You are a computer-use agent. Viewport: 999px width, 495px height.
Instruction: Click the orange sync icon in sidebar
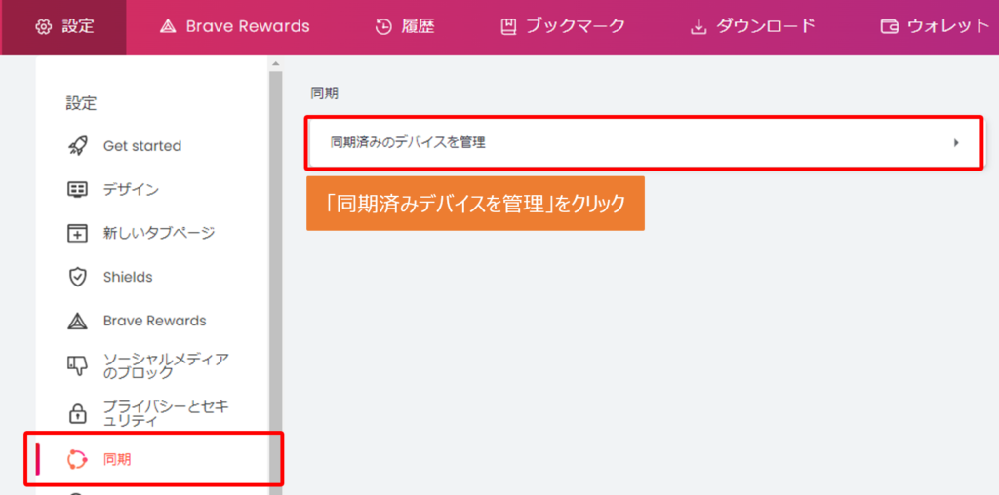[x=77, y=459]
